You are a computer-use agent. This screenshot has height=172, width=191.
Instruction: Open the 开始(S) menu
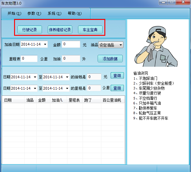[x=14, y=13]
